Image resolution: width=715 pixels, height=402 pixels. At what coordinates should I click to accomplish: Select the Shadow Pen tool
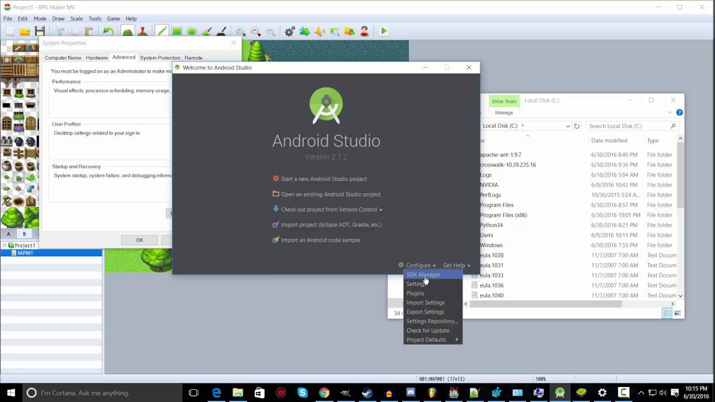point(221,31)
